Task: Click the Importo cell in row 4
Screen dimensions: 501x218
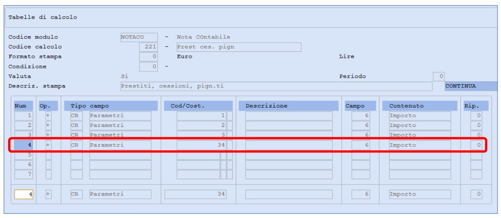Action: (x=420, y=145)
